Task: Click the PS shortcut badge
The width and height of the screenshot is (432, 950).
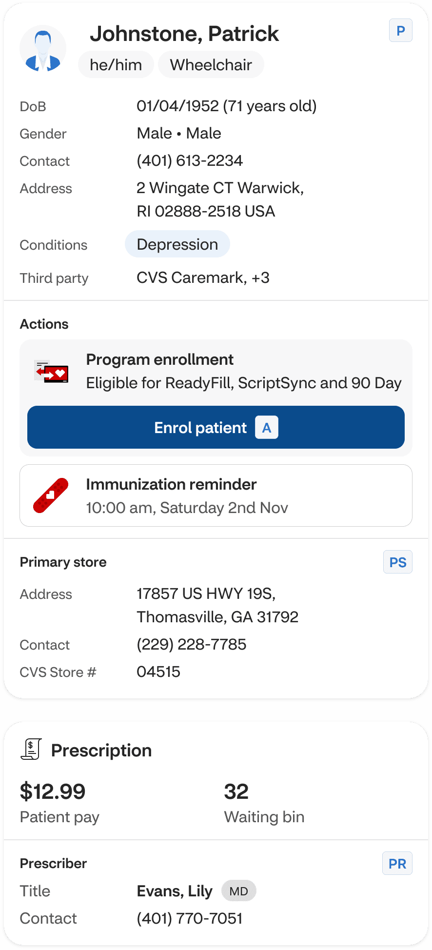Action: pos(397,562)
